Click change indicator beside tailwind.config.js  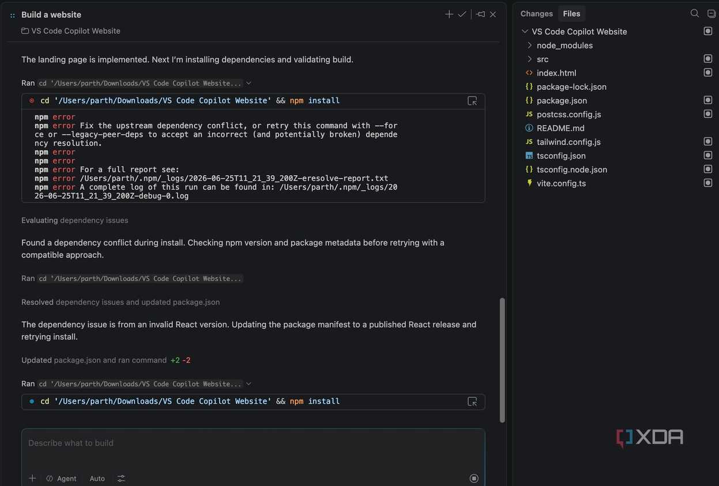click(x=708, y=142)
